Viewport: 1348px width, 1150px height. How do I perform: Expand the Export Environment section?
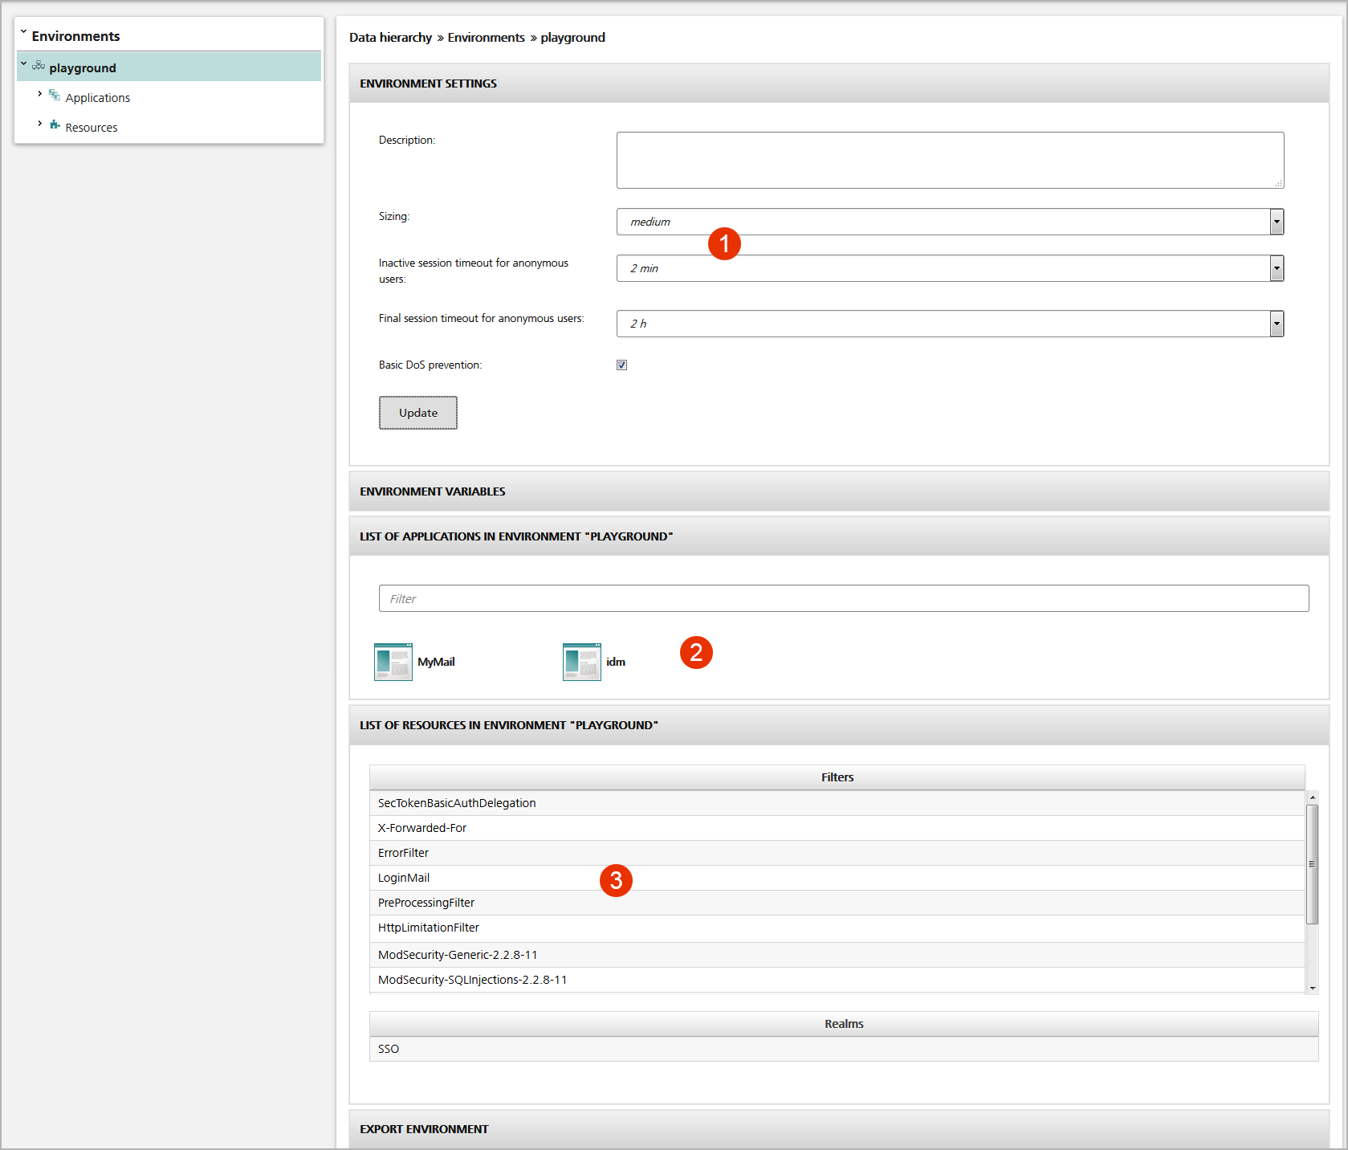pos(839,1129)
